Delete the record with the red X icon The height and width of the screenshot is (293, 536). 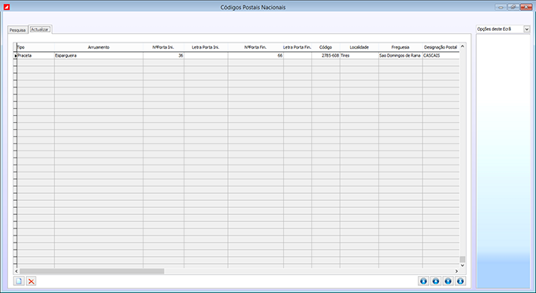(31, 281)
